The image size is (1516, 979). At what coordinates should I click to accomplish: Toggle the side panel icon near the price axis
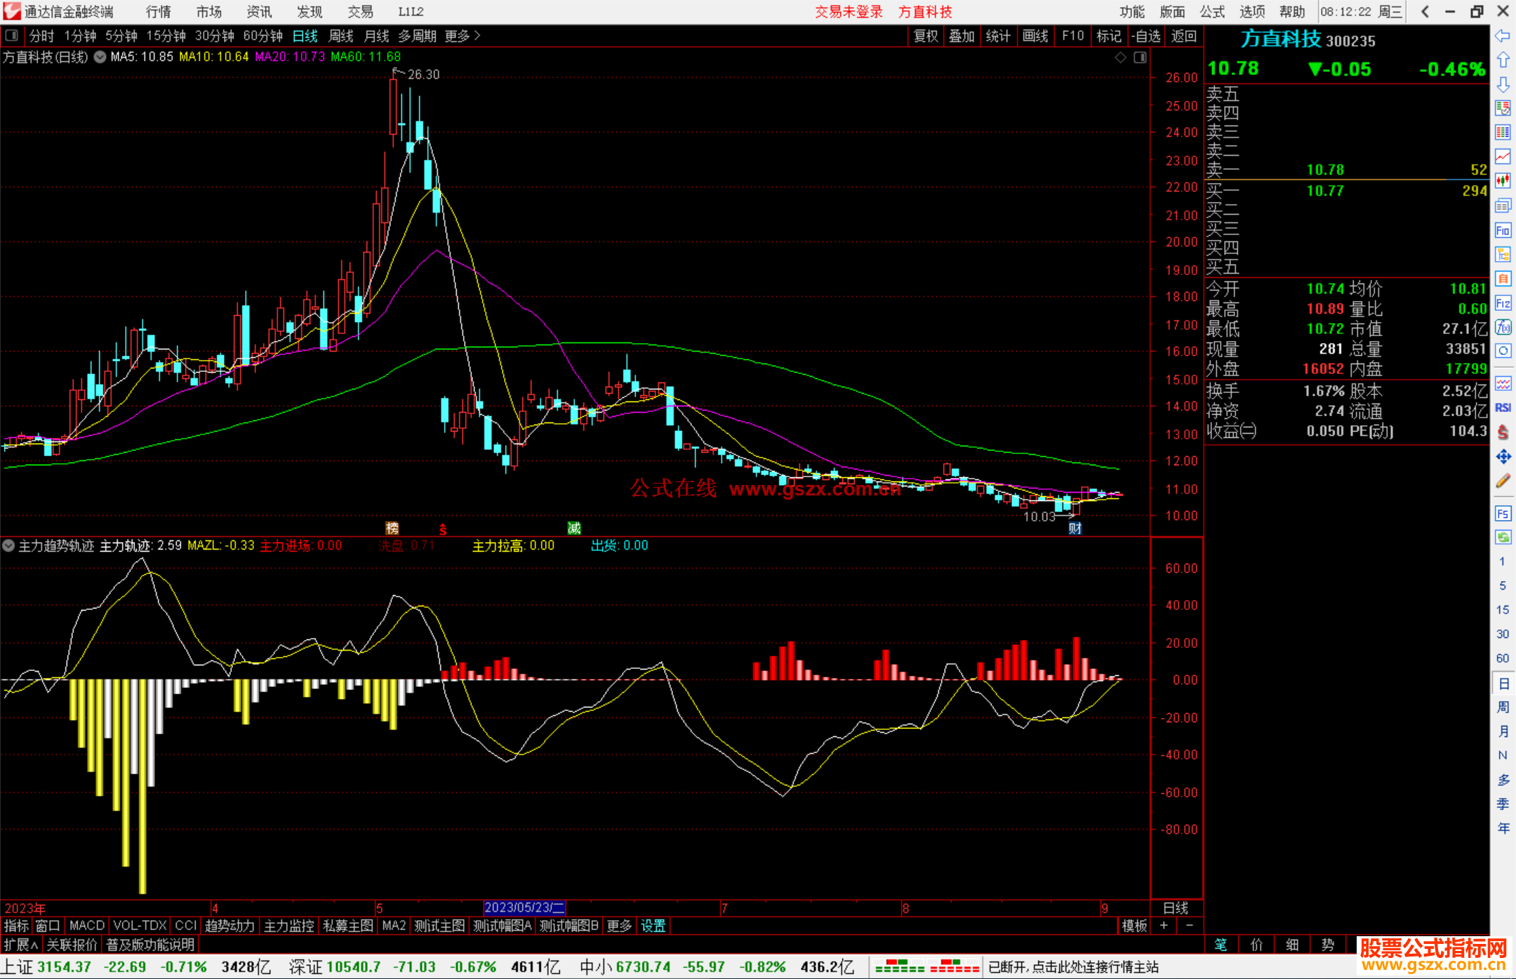(x=1140, y=58)
